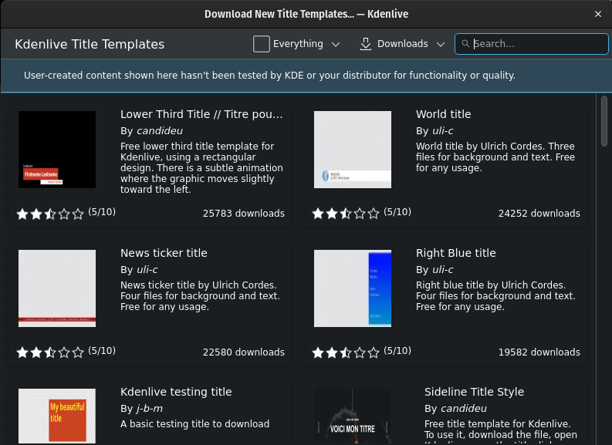Select the 'News ticker title' heading

pyautogui.click(x=164, y=253)
